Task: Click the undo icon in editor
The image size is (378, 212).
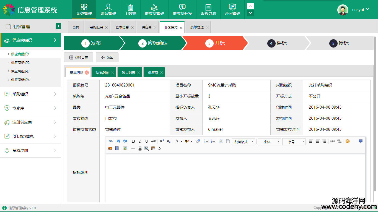Action: (x=118, y=141)
